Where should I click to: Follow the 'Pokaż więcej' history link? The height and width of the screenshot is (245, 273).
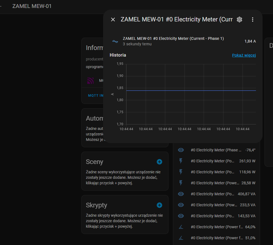(x=244, y=55)
